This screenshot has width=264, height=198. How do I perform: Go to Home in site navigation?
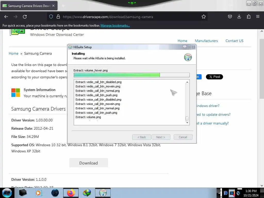[182, 41]
